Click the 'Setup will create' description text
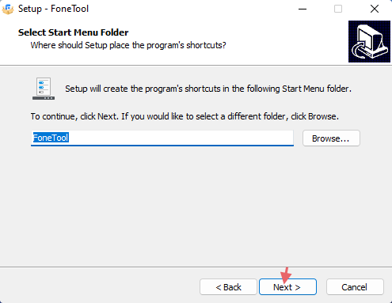Screen dimensions: 392x303 208,89
